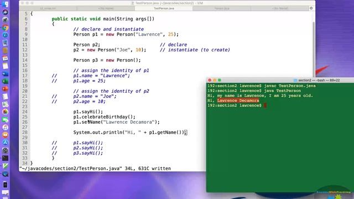The height and width of the screenshot is (199, 354).
Task: Click 'Hi, my name is Lawrence' output line
Action: tap(261, 96)
